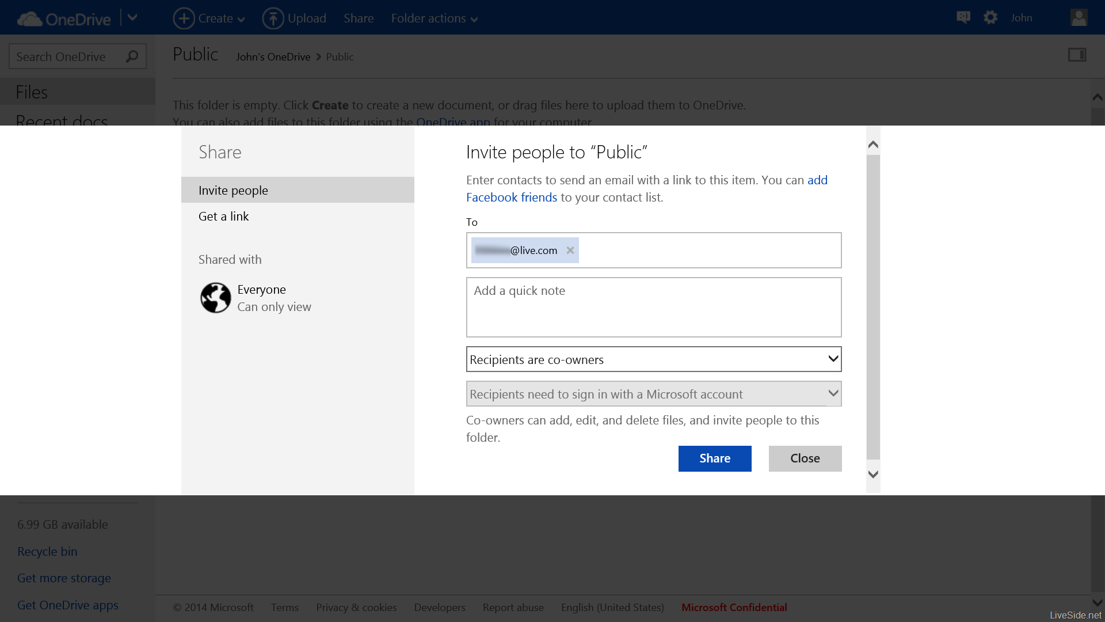Screen dimensions: 1105x622
Task: Expand the Folder actions menu
Action: [435, 18]
